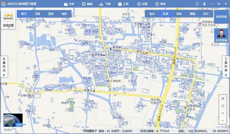Screen dimensions: 230x134
Task: Click the 兴隆村委会 map label
Action: (x=27, y=95)
